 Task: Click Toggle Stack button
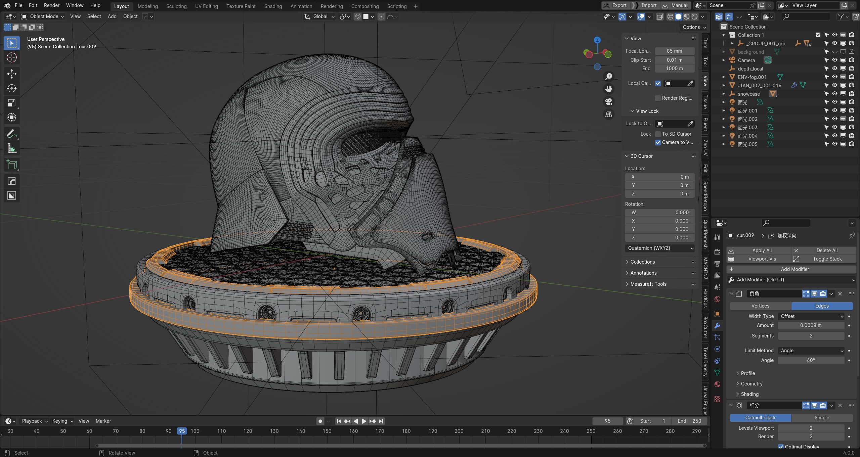click(824, 259)
